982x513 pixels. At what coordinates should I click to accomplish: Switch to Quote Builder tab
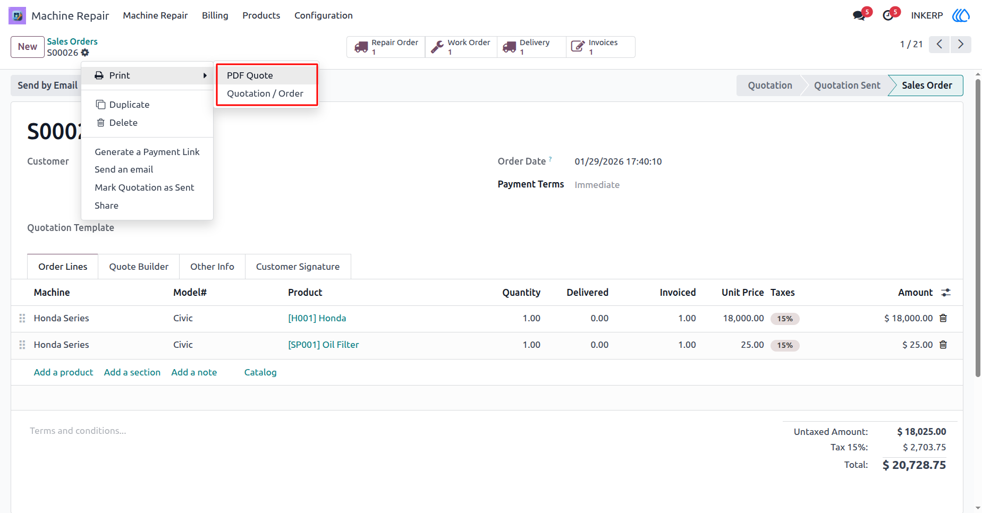point(139,267)
